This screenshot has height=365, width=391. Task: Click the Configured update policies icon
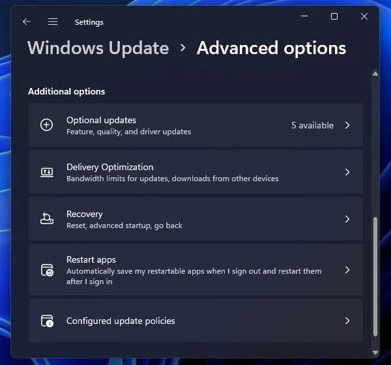pos(47,321)
